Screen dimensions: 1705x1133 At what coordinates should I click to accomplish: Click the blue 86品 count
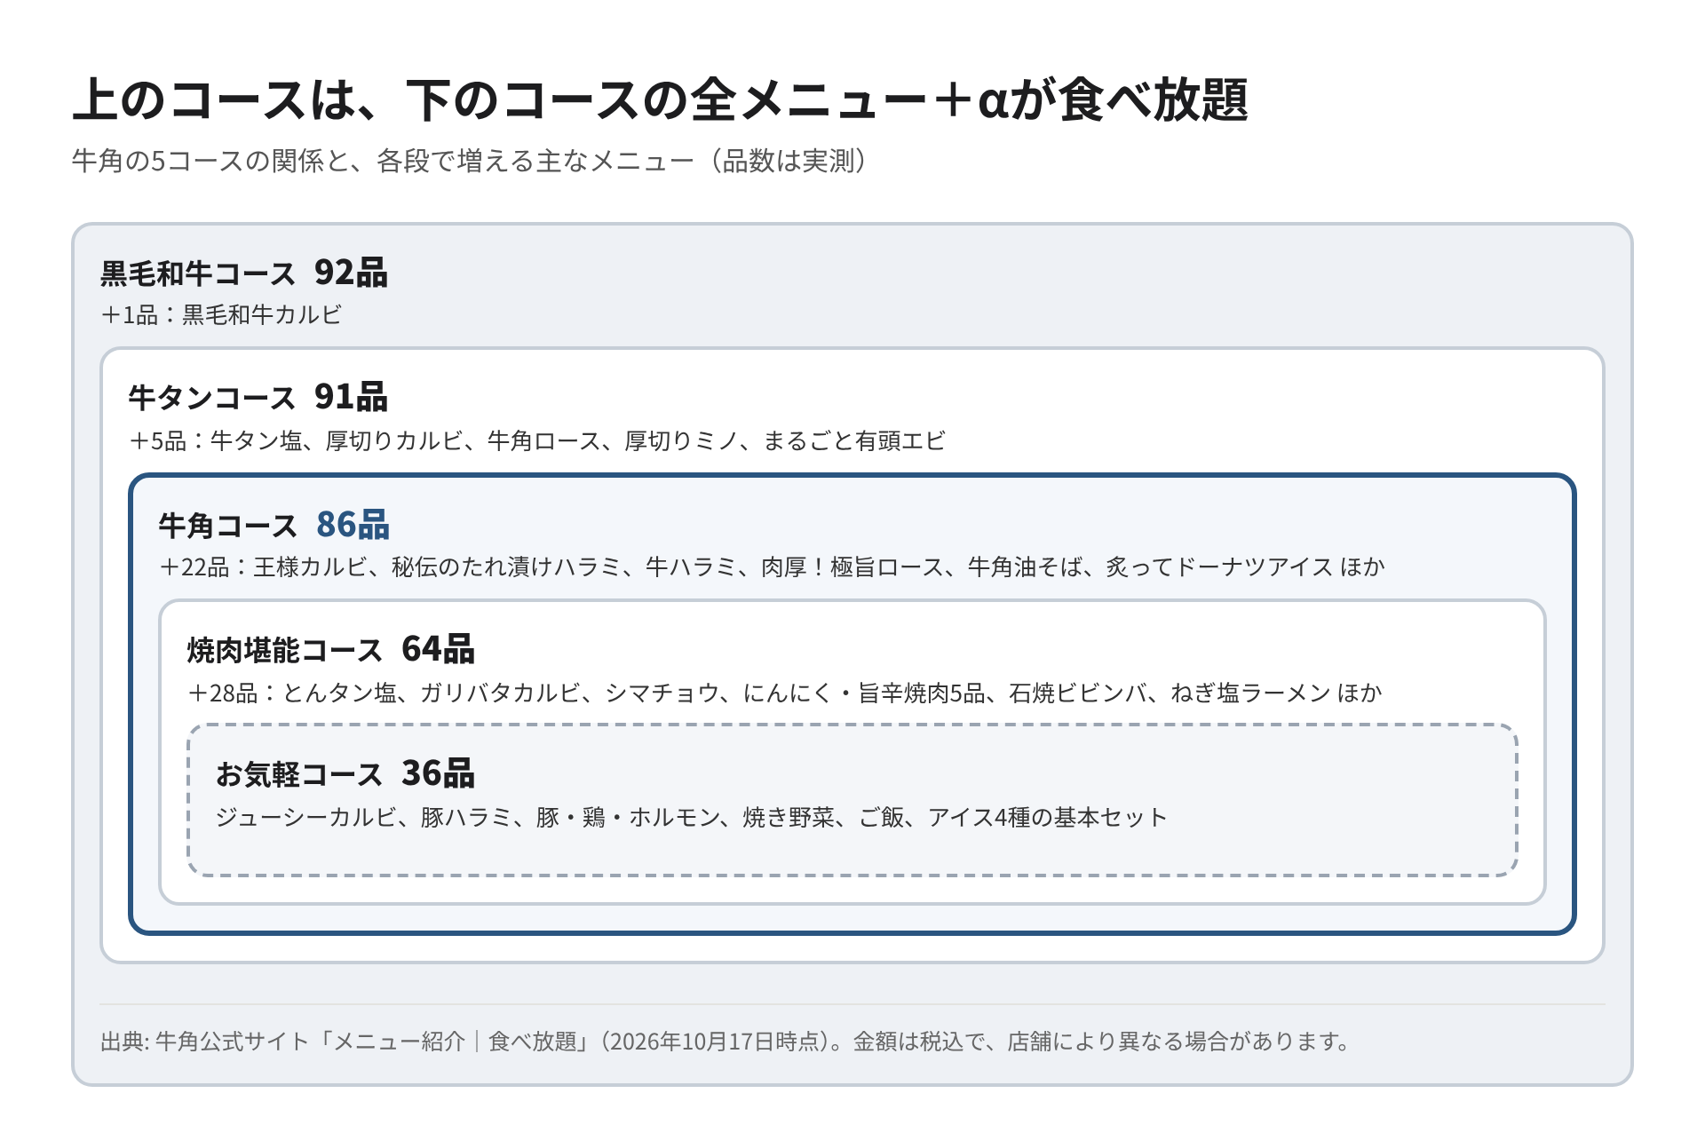click(353, 525)
